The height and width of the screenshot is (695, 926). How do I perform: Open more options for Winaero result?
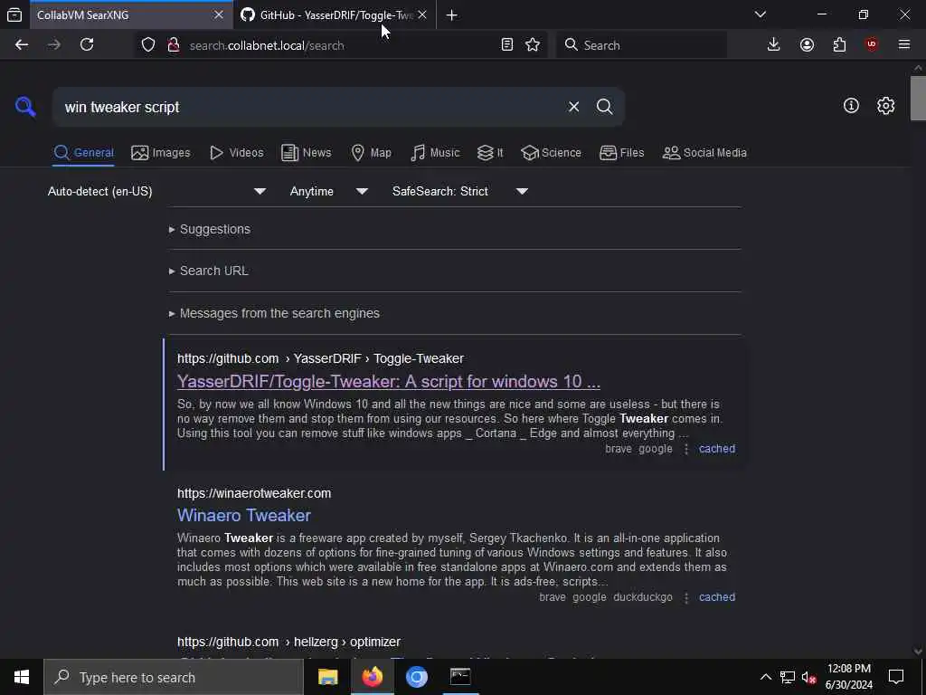[x=686, y=597]
